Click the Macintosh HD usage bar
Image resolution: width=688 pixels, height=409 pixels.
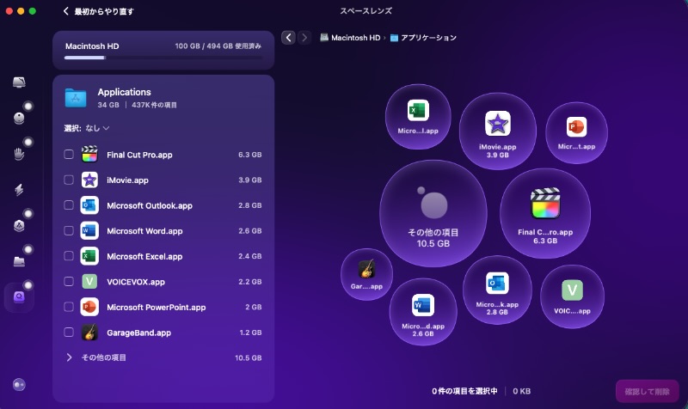[x=163, y=58]
